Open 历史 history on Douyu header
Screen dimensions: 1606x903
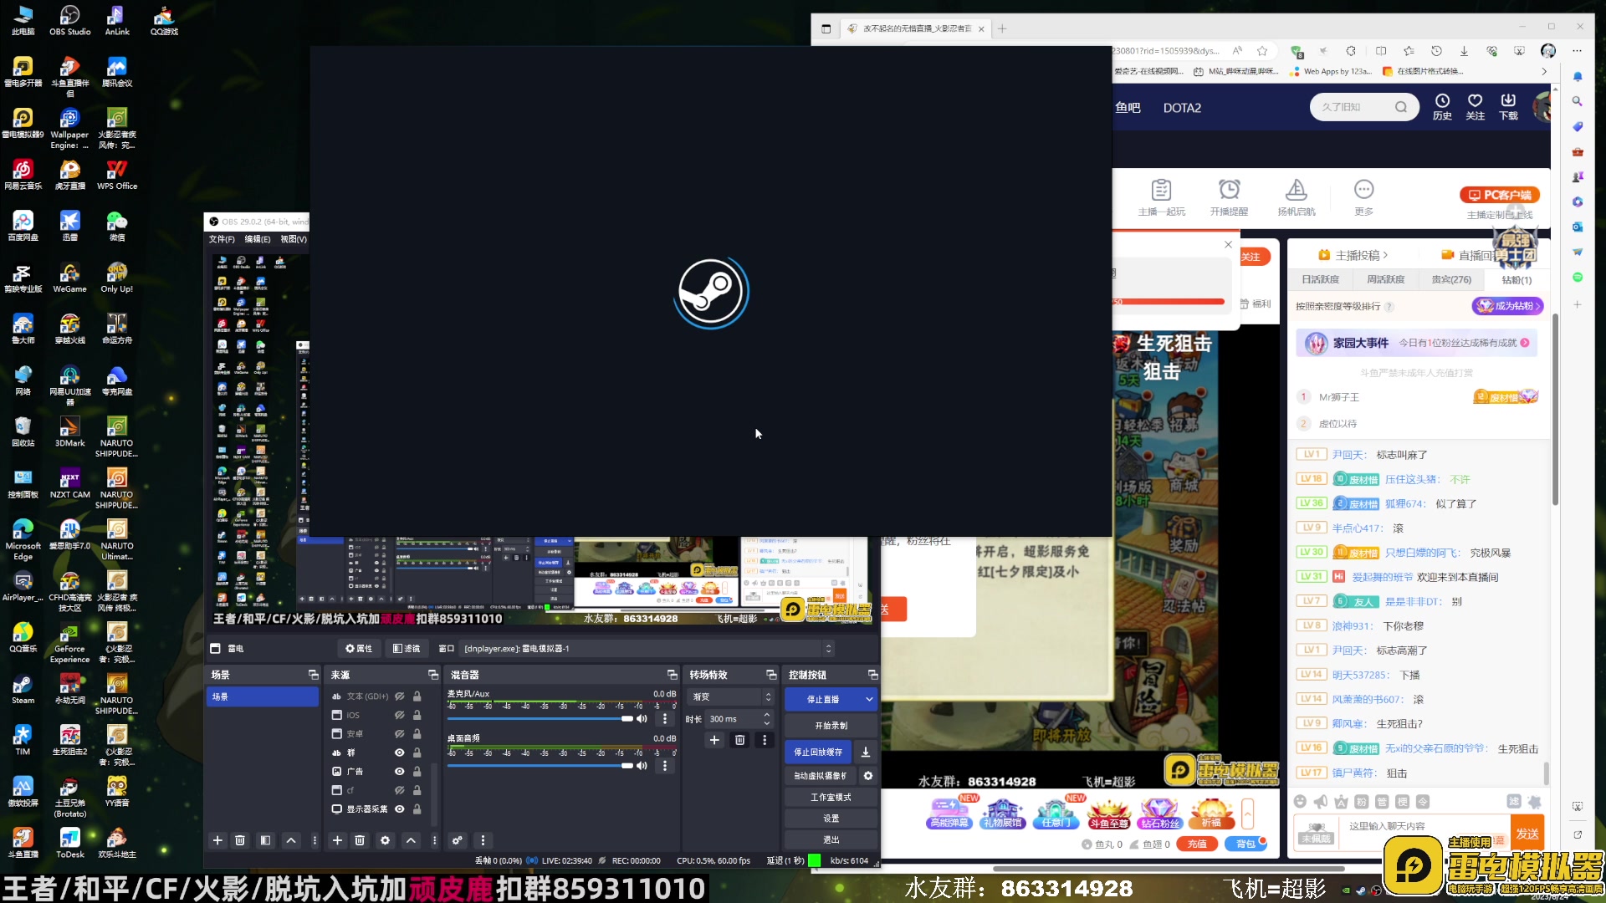[x=1442, y=107]
